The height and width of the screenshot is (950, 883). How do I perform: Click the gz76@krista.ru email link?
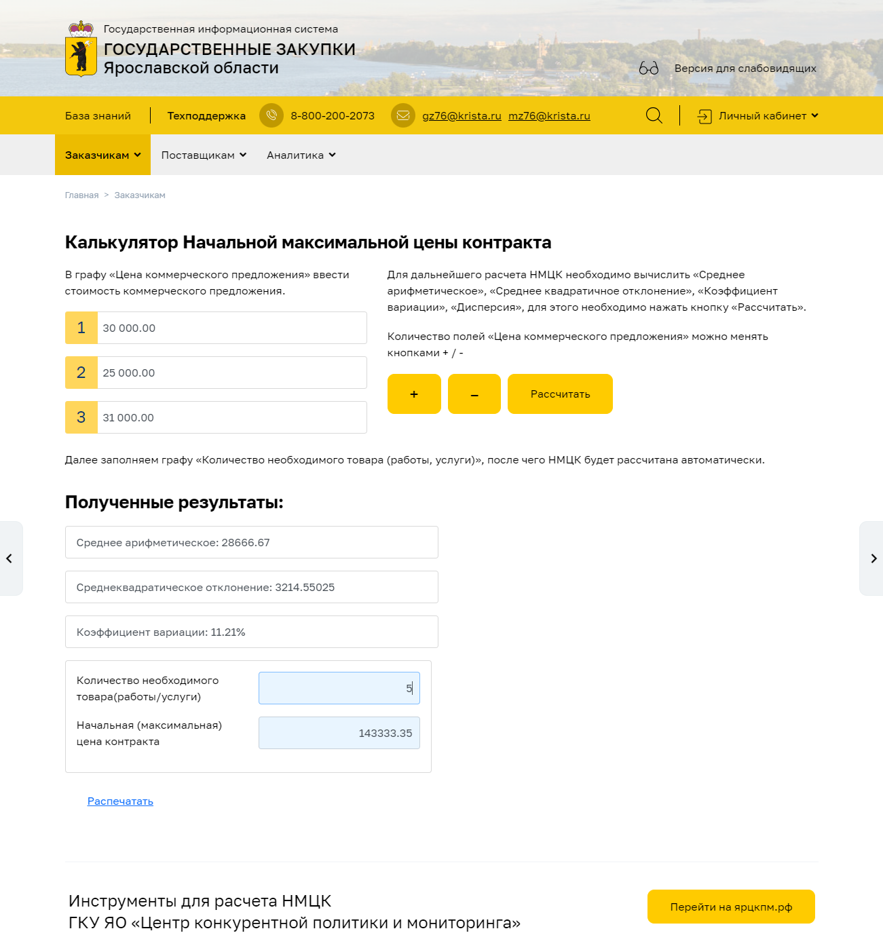coord(462,116)
